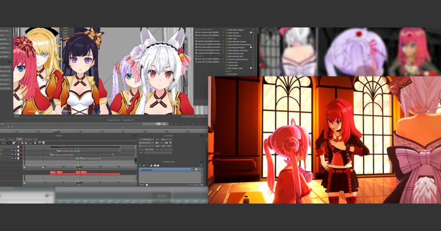Click the round mute icon on BaseAnimation layer
This screenshot has width=441, height=231.
pos(199,170)
